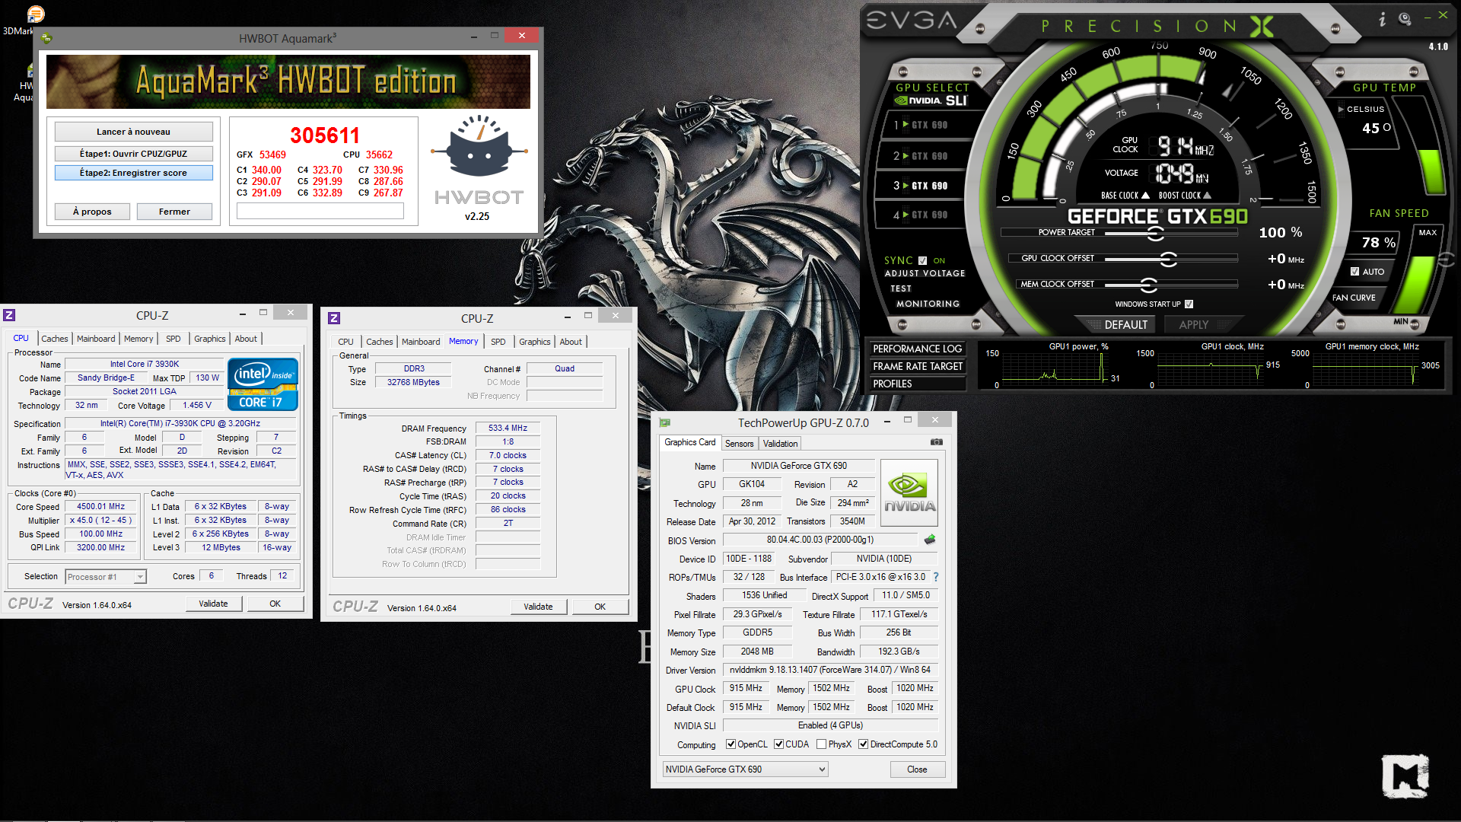Screen dimensions: 1461x822
Task: Open the NVIDIA GeForce GTX 690 dropdown in GPU-Z
Action: [x=745, y=769]
